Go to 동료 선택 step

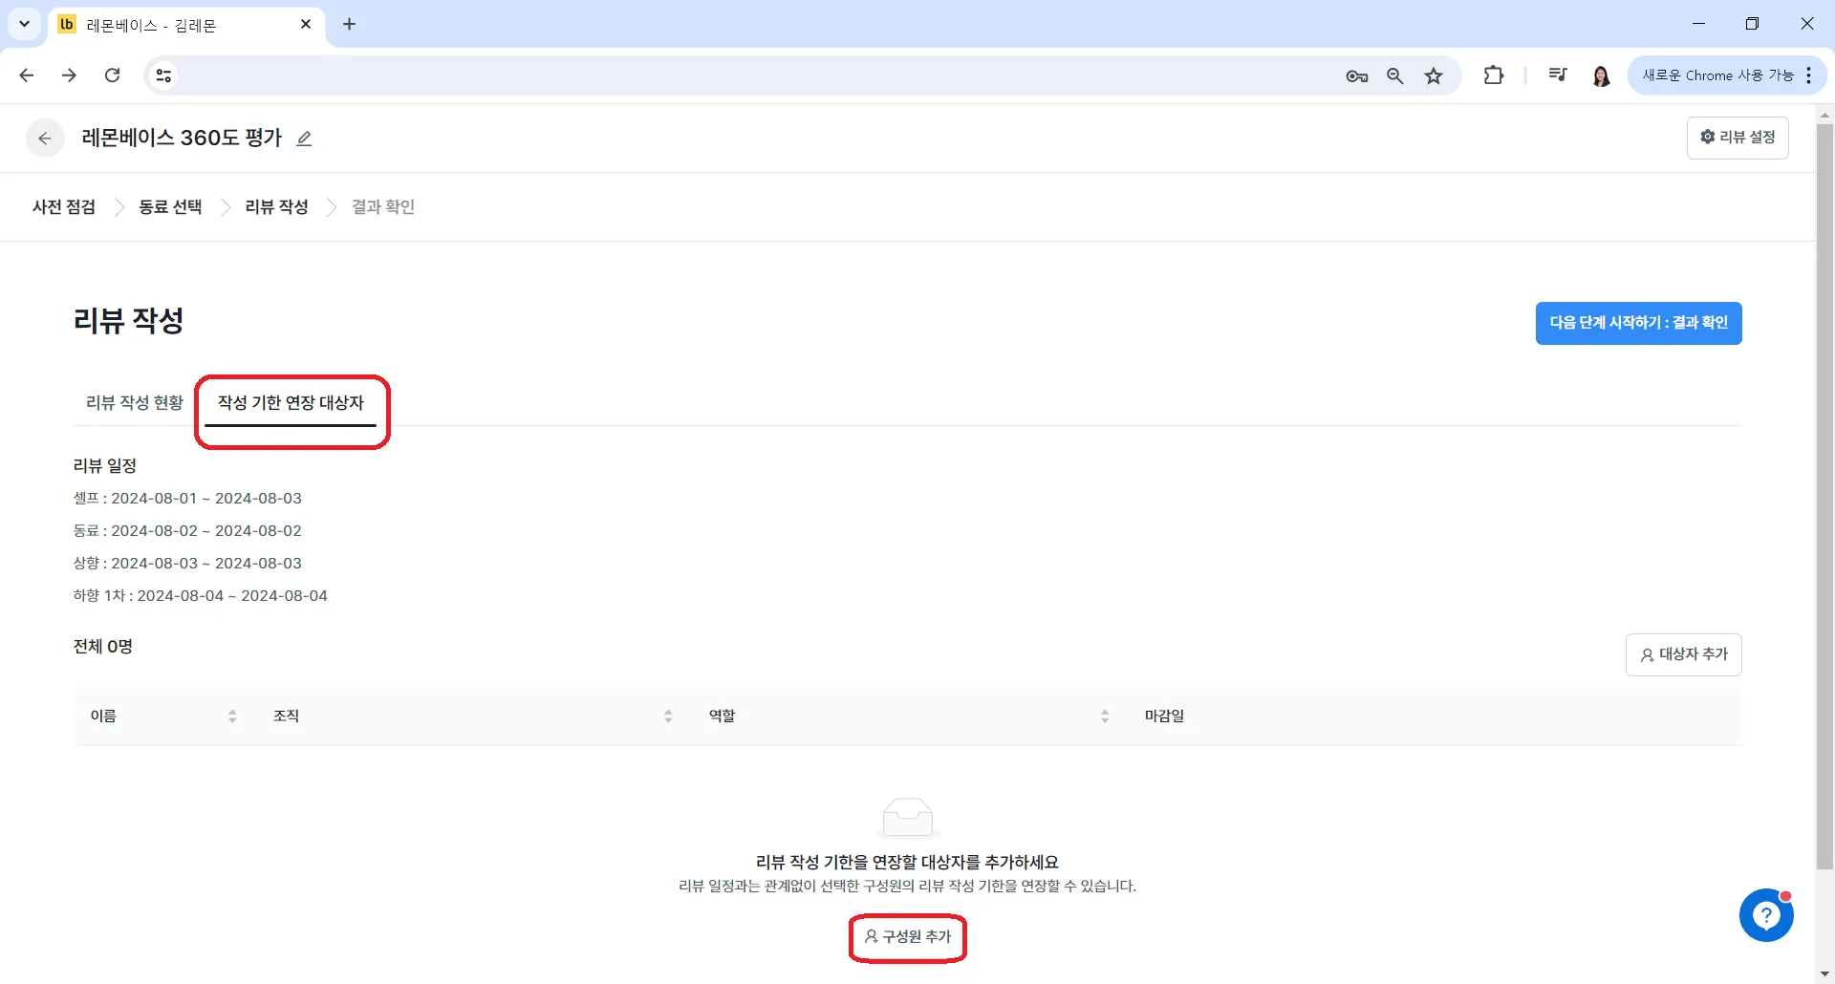(x=170, y=207)
